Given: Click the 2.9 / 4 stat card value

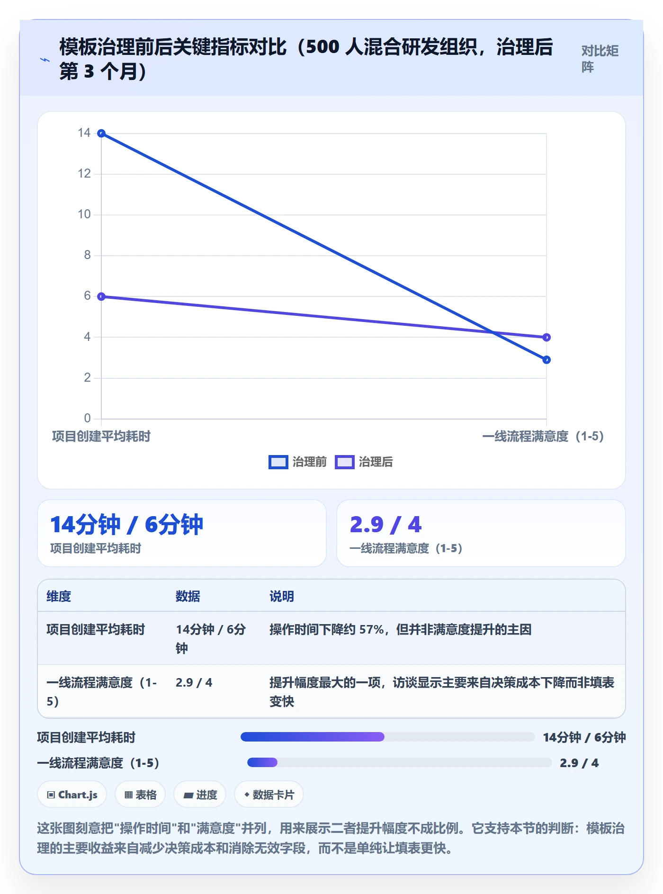Looking at the screenshot, I should click(x=385, y=525).
